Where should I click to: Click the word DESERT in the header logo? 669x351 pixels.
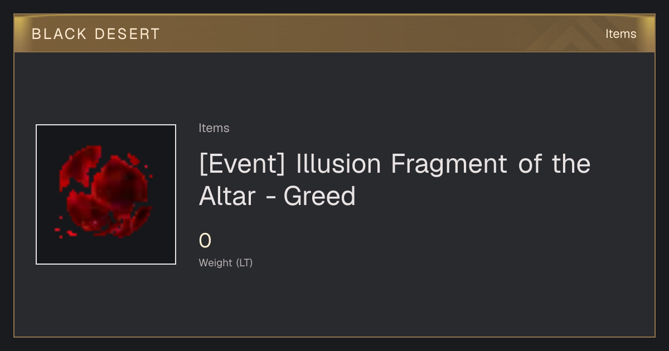coord(128,34)
